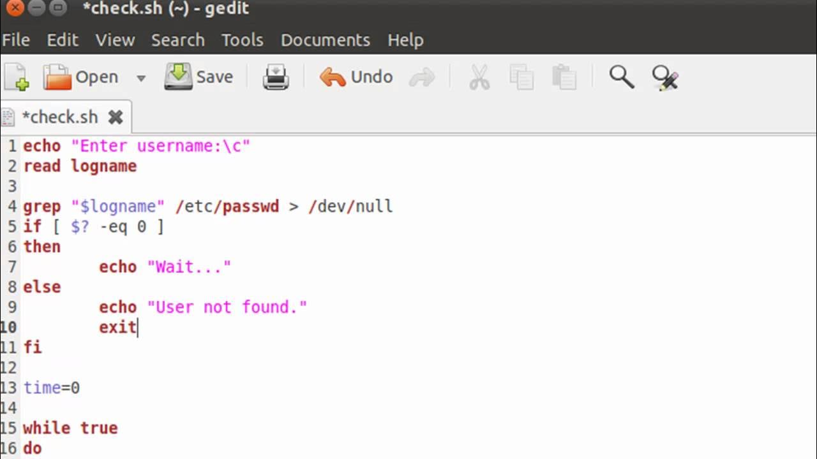Click the Print icon

point(276,78)
